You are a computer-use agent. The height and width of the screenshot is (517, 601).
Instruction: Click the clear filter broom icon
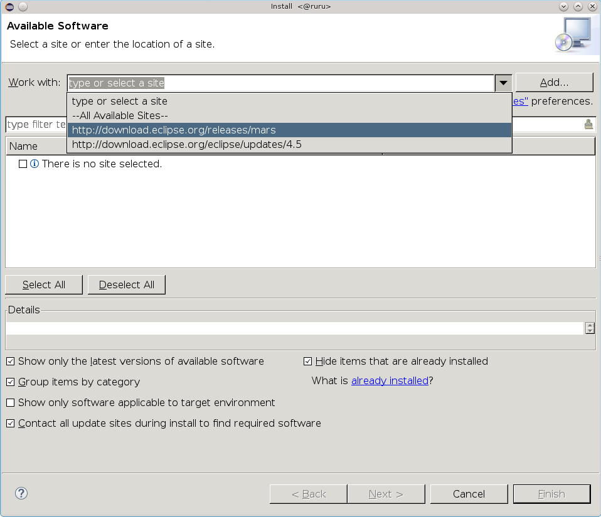click(588, 124)
